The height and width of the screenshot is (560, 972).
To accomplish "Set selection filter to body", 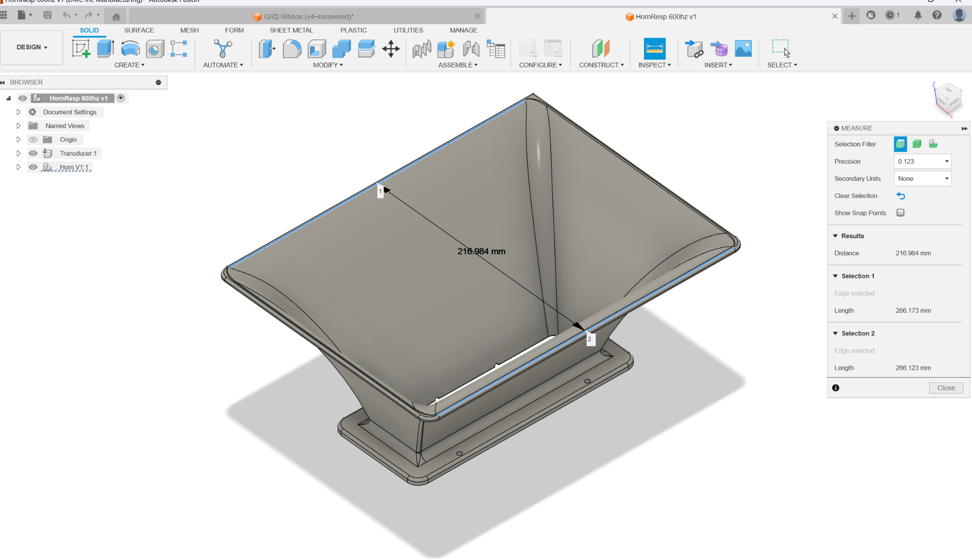I will click(x=917, y=144).
